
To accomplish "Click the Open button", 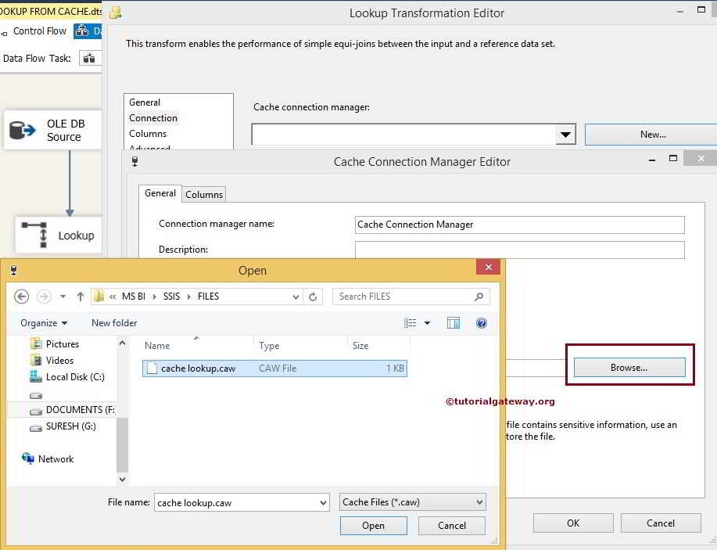I will click(x=373, y=525).
